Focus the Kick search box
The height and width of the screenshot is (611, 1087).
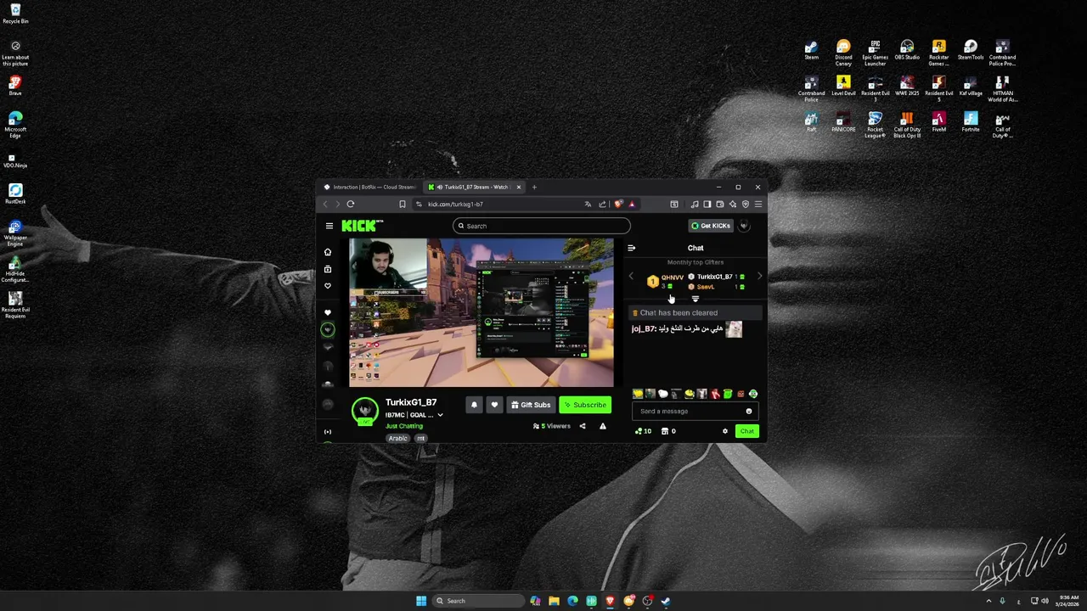pos(542,226)
